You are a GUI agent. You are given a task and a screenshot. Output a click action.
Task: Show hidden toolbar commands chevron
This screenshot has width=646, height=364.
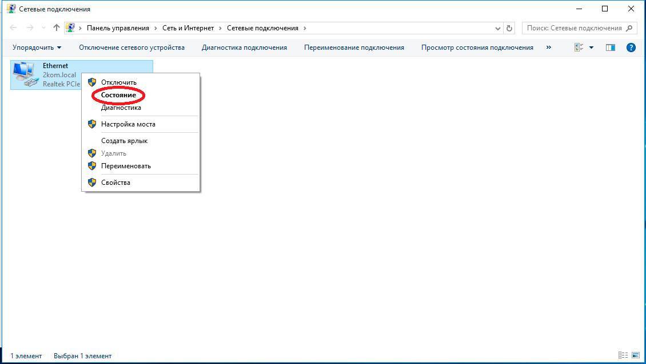coord(549,48)
